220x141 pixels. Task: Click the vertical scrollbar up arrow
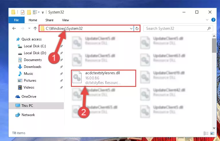(214, 36)
